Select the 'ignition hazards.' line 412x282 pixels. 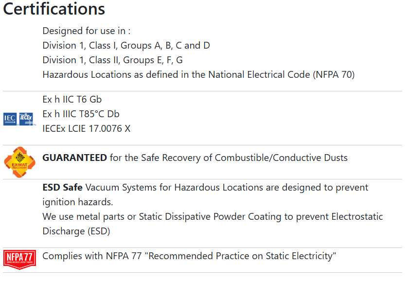pos(78,202)
